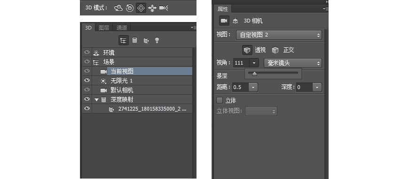Collapse the 深度映射 tree item
409x179 pixels.
[96, 99]
